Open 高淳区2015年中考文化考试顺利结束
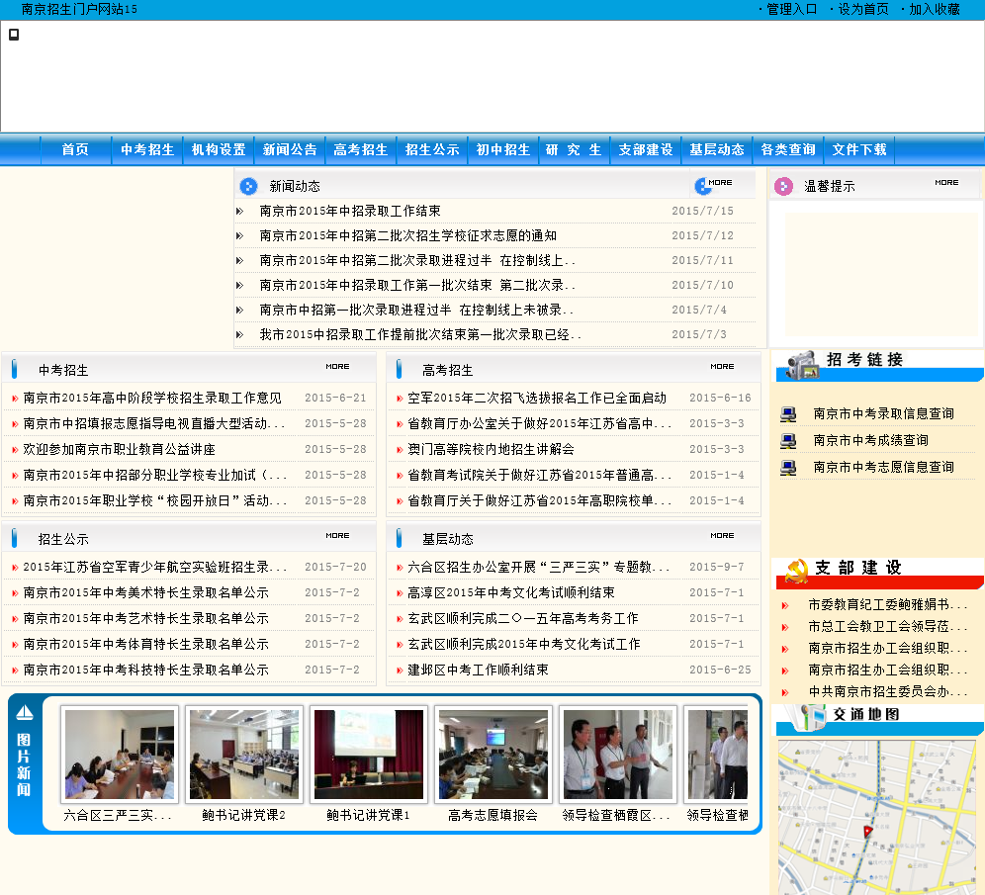 point(510,592)
